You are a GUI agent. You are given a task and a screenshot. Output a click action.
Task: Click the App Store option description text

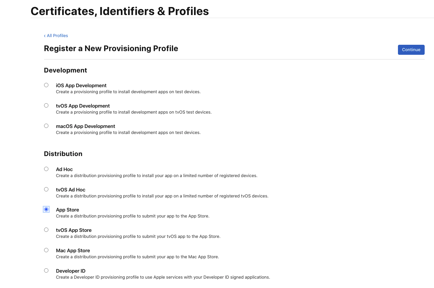[133, 216]
